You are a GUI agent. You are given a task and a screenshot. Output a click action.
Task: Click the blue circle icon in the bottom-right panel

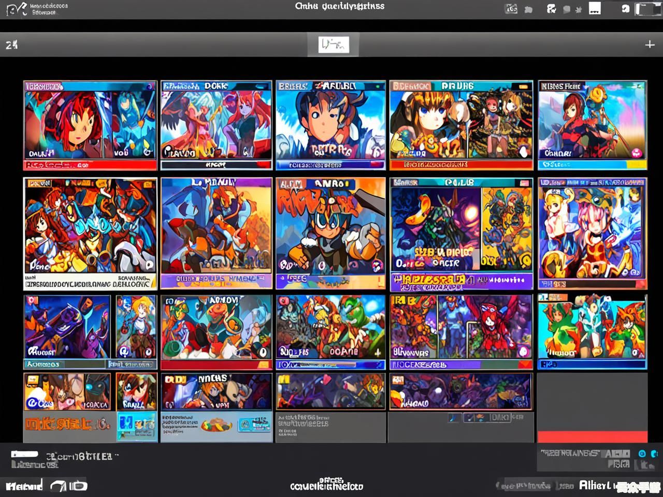[642, 454]
